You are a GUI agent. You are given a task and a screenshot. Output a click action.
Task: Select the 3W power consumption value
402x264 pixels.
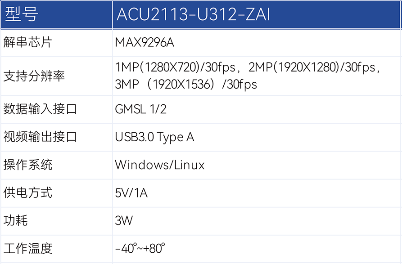tap(124, 220)
